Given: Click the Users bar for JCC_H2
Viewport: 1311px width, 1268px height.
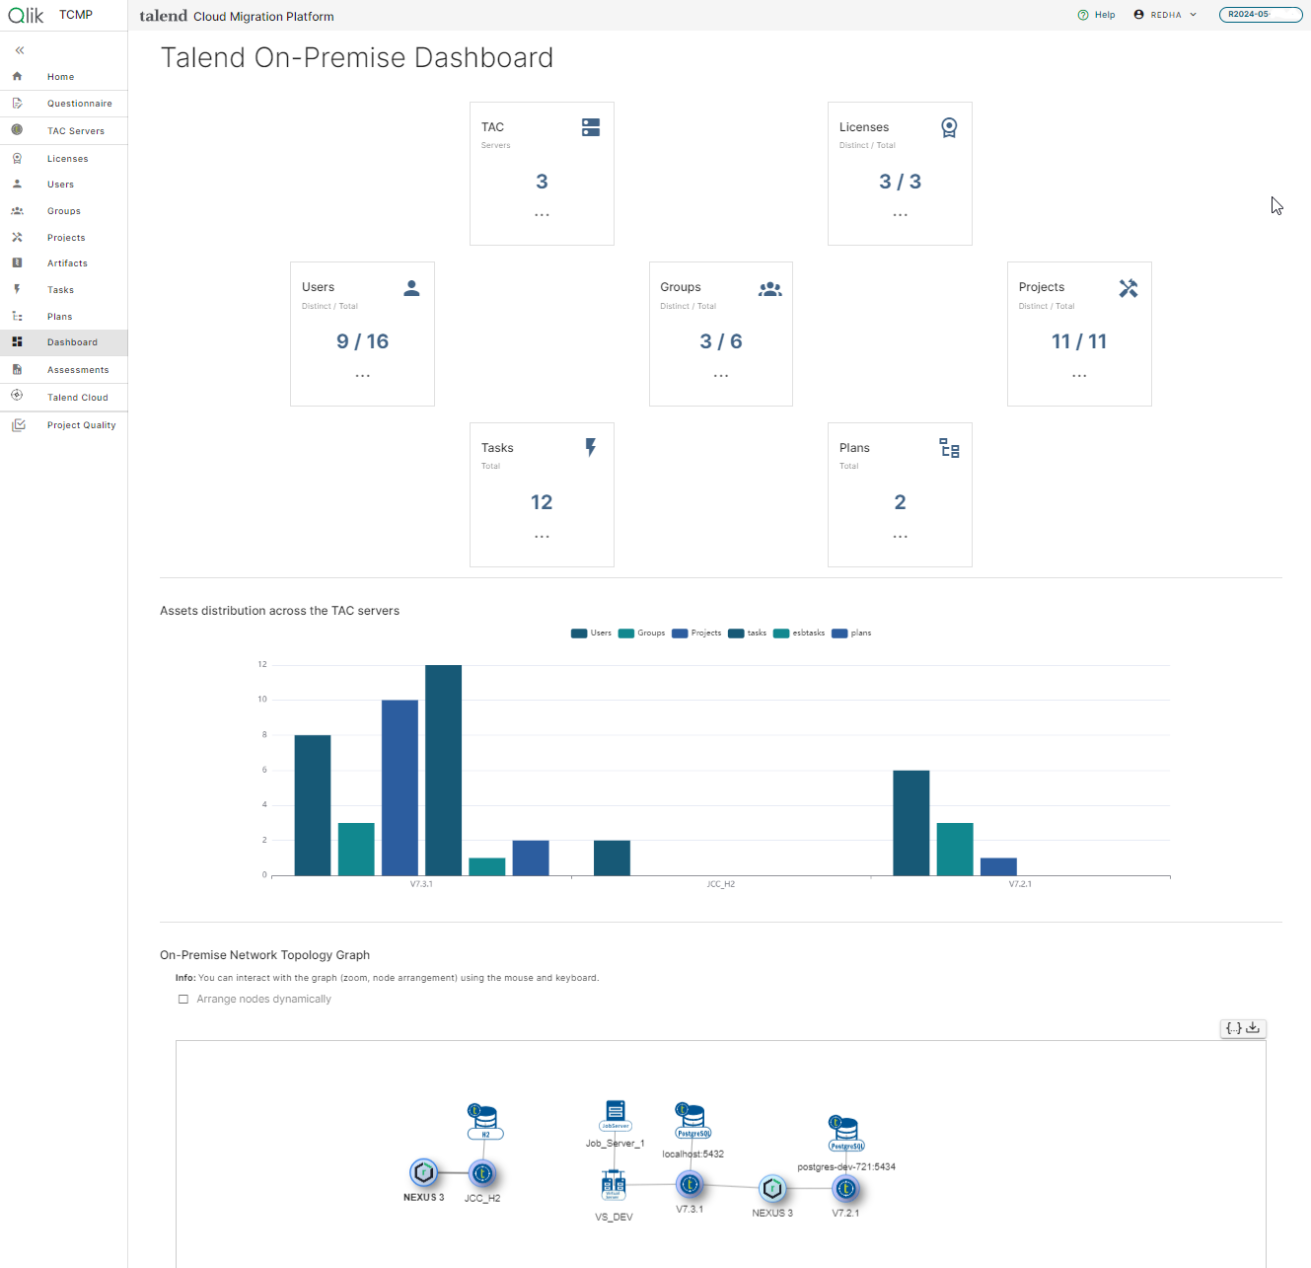Looking at the screenshot, I should click(x=612, y=858).
